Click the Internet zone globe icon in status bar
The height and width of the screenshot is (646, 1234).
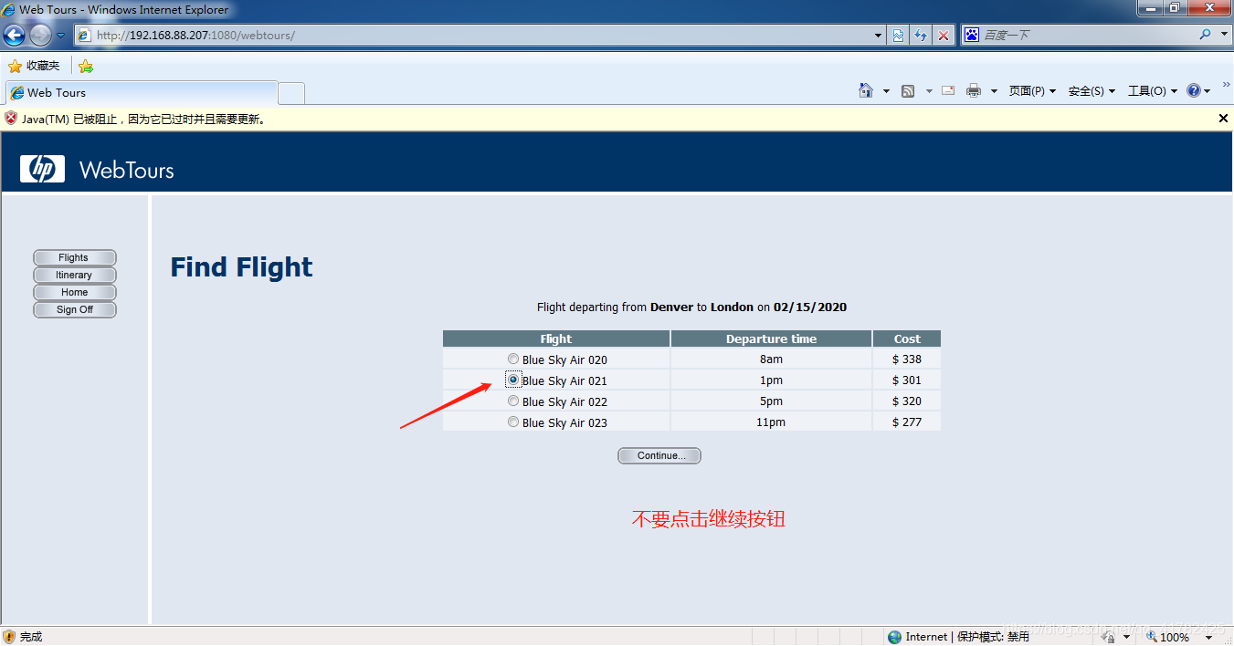(894, 637)
